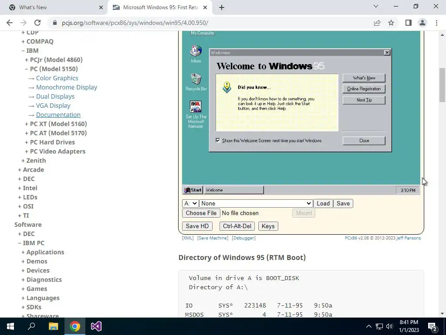The width and height of the screenshot is (446, 335).
Task: Reload the page
Action: point(37,23)
